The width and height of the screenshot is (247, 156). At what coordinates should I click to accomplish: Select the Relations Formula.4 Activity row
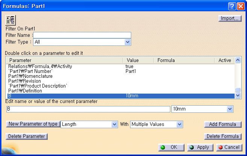(x=121, y=66)
